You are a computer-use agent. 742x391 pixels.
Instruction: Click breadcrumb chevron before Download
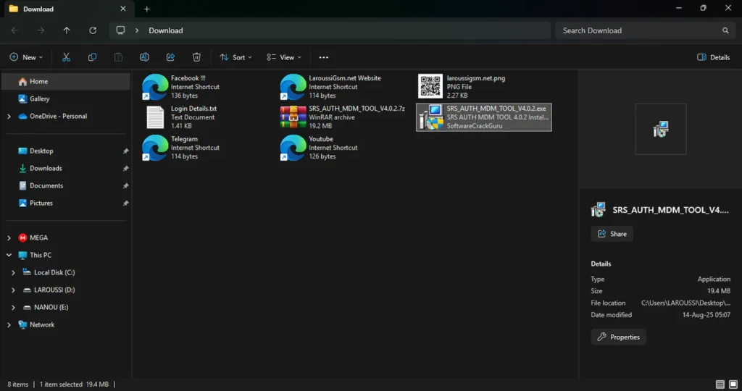pyautogui.click(x=137, y=30)
